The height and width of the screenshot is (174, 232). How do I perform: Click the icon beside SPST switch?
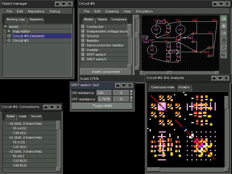[x=83, y=54]
